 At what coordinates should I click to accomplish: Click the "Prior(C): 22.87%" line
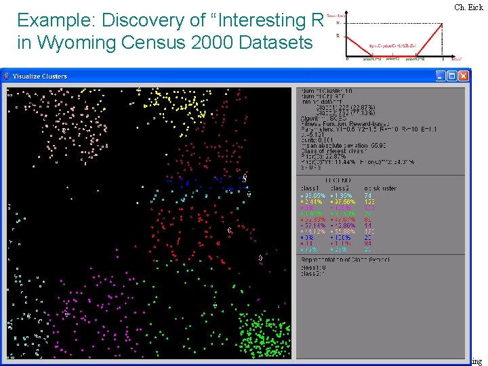click(323, 157)
